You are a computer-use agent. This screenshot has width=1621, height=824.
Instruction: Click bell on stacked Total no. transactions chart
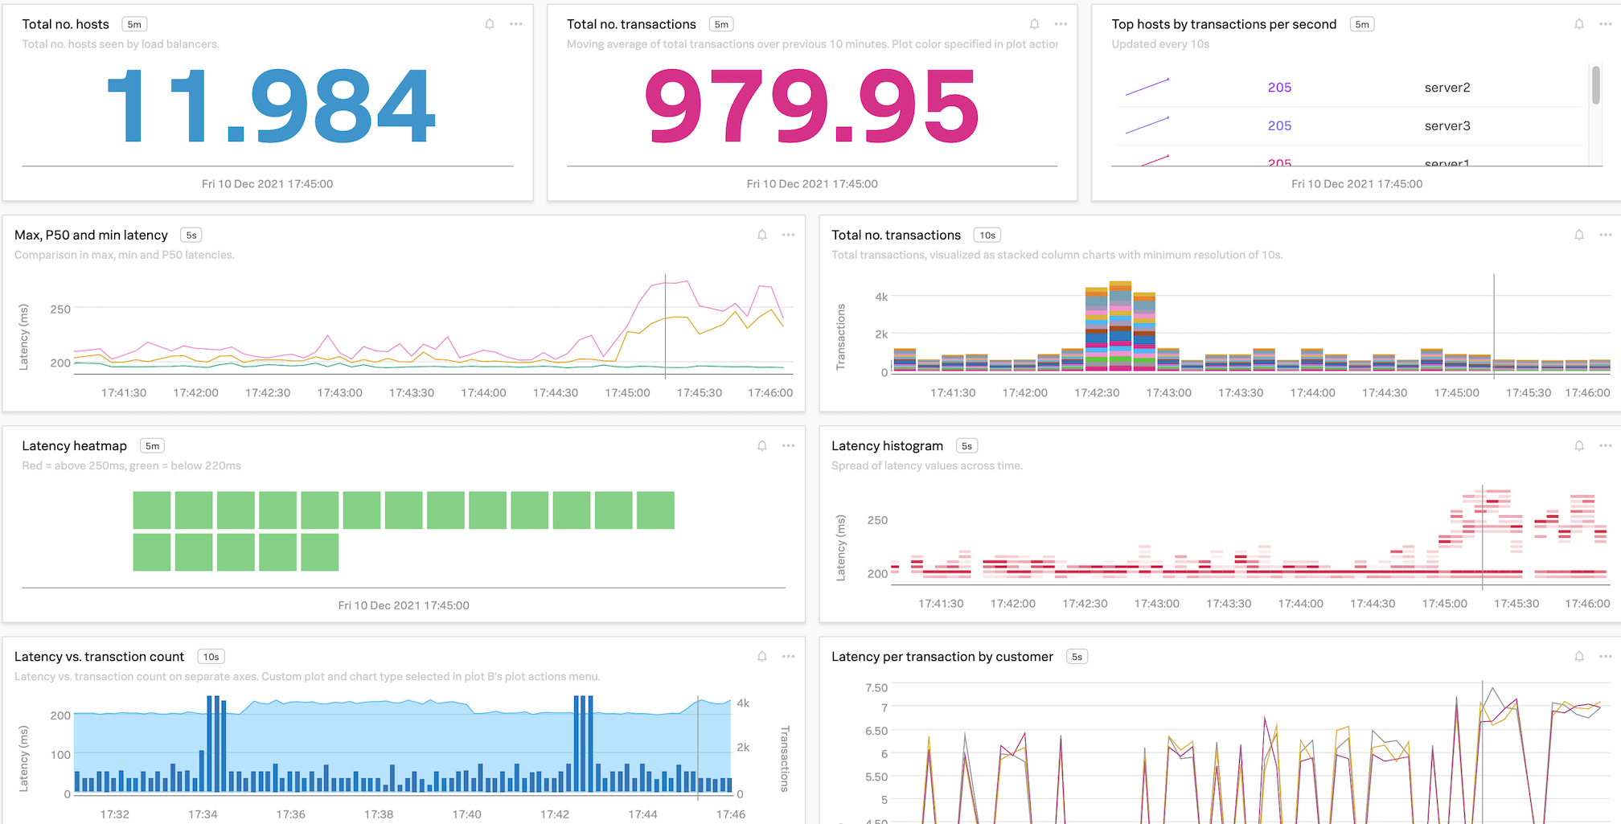(x=1578, y=235)
